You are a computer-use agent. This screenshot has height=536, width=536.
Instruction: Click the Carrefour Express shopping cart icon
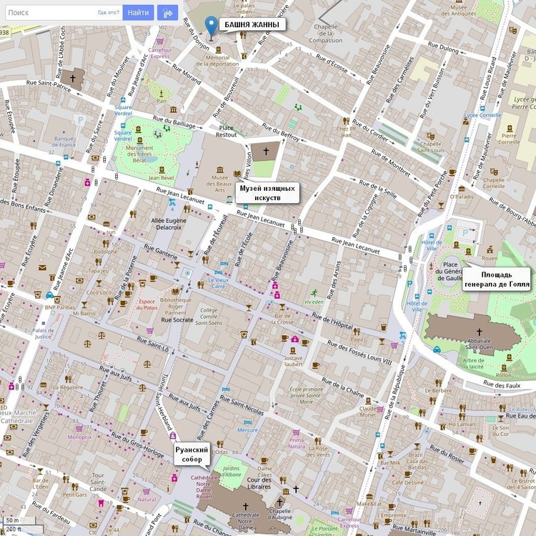[x=159, y=40]
